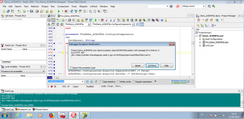
Task: Click Break in the exception dialog
Action: click(138, 66)
